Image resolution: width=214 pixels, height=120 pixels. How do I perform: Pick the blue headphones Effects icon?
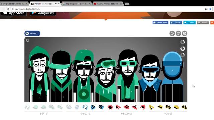pyautogui.click(x=85, y=107)
